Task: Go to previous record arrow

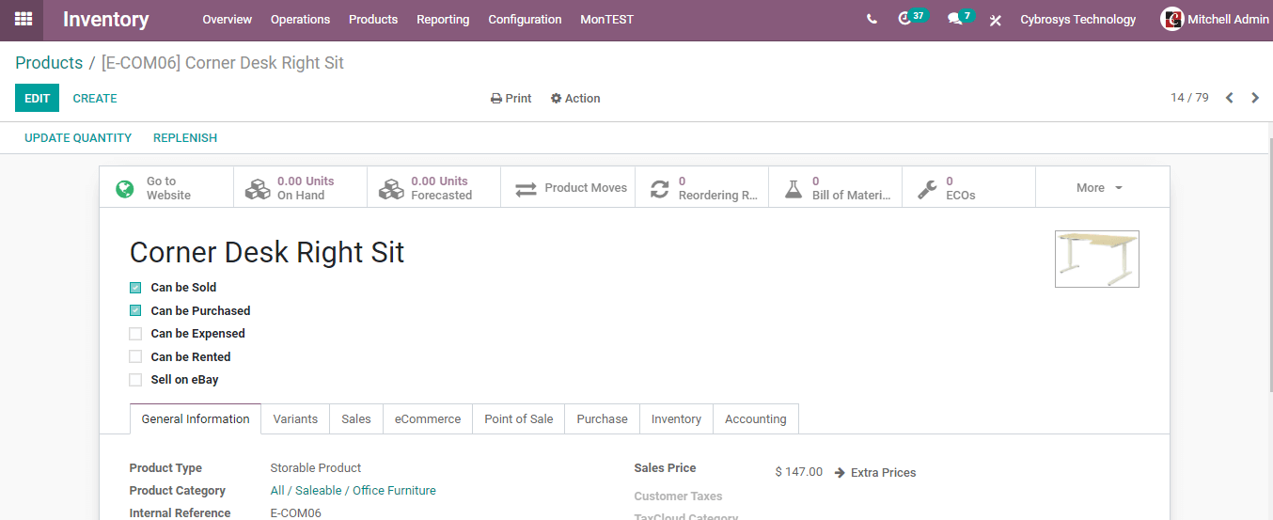Action: coord(1229,98)
